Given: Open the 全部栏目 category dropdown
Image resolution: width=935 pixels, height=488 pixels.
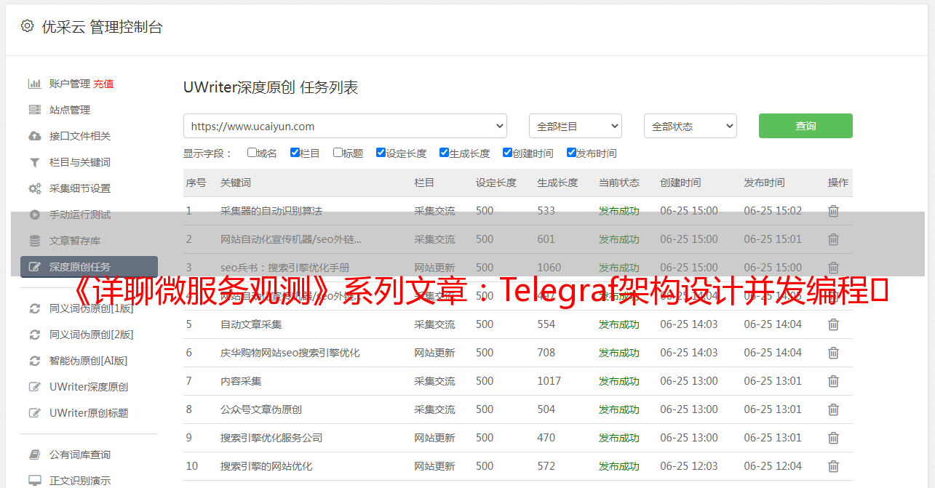Looking at the screenshot, I should pos(576,126).
